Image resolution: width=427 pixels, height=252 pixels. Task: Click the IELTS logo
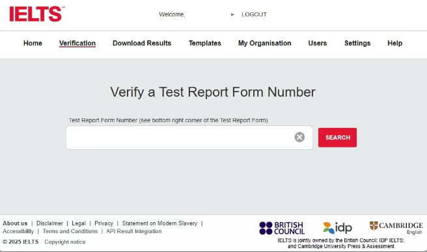(x=36, y=14)
